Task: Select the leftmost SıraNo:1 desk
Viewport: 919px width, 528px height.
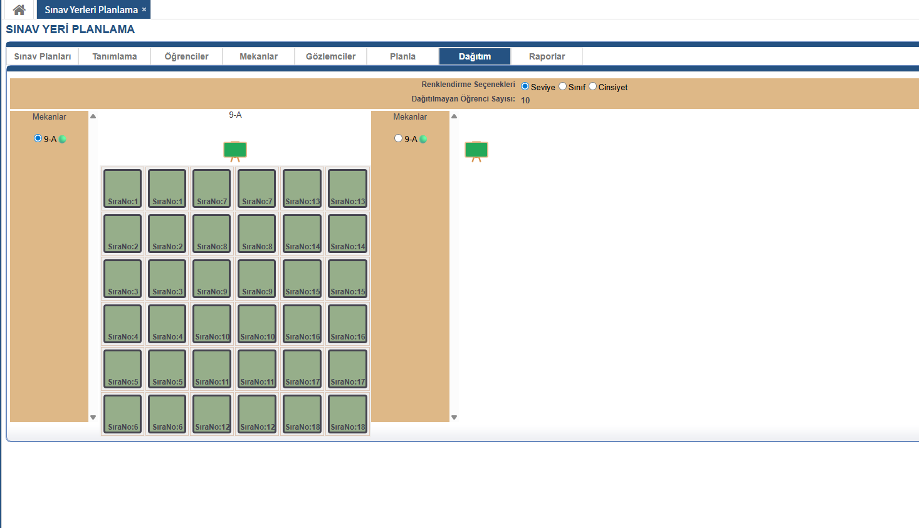Action: tap(123, 189)
